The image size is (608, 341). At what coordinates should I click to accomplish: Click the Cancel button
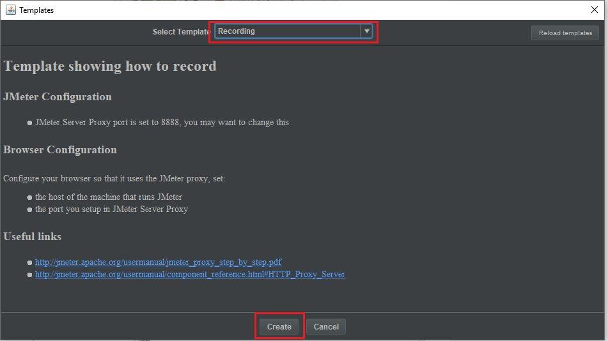325,327
